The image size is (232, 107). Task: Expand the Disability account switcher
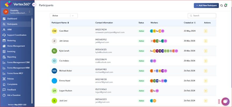coord(30,12)
